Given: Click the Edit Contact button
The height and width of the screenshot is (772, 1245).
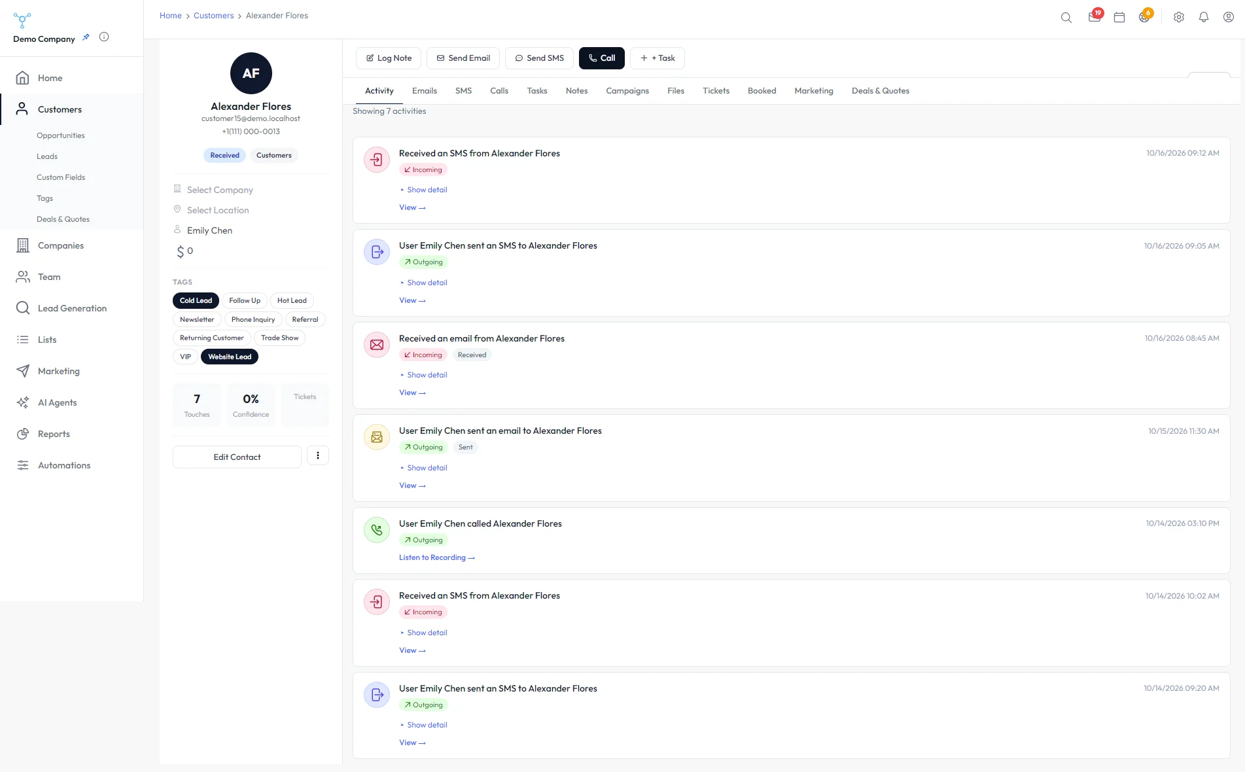Looking at the screenshot, I should [237, 457].
